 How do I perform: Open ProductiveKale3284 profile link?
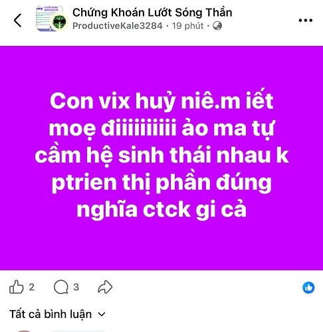(118, 26)
